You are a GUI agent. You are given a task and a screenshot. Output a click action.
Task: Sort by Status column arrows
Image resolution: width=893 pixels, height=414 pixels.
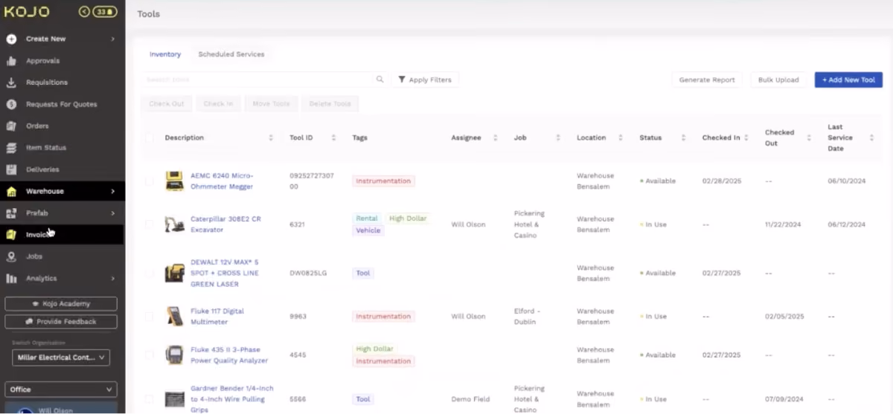(683, 138)
